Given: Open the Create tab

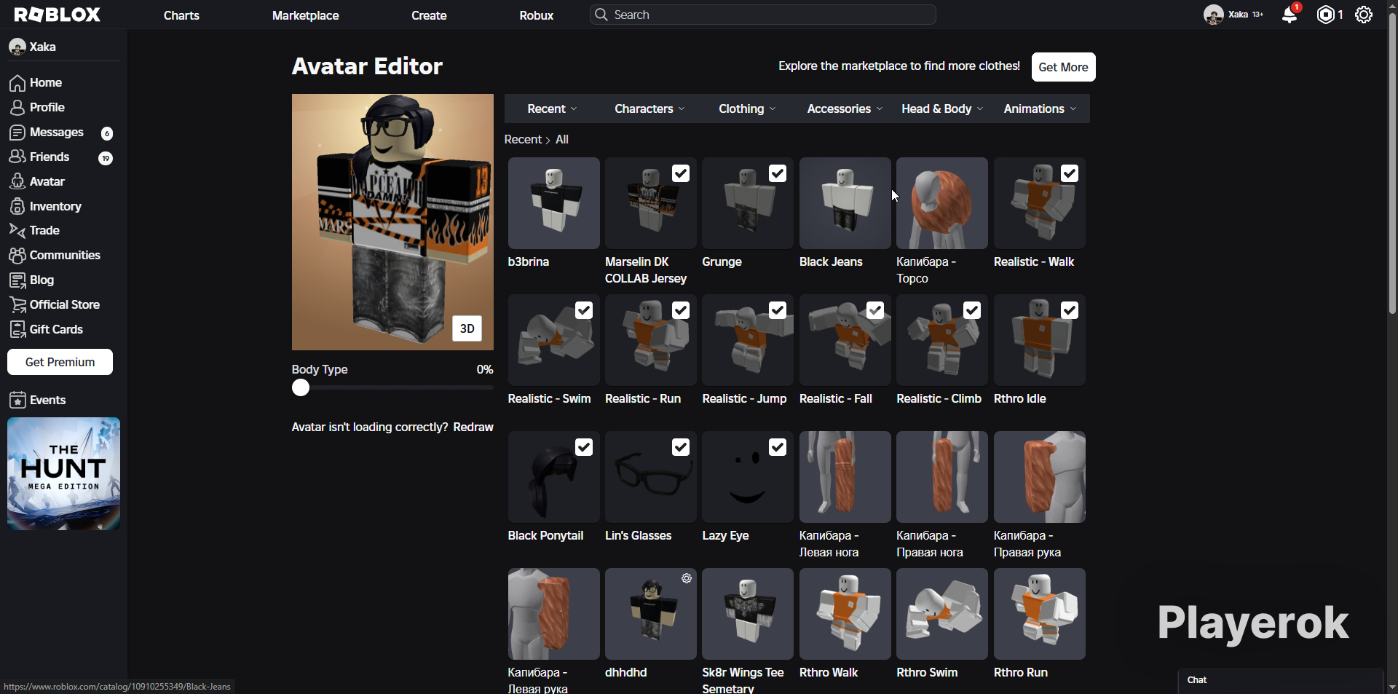Looking at the screenshot, I should pos(429,15).
